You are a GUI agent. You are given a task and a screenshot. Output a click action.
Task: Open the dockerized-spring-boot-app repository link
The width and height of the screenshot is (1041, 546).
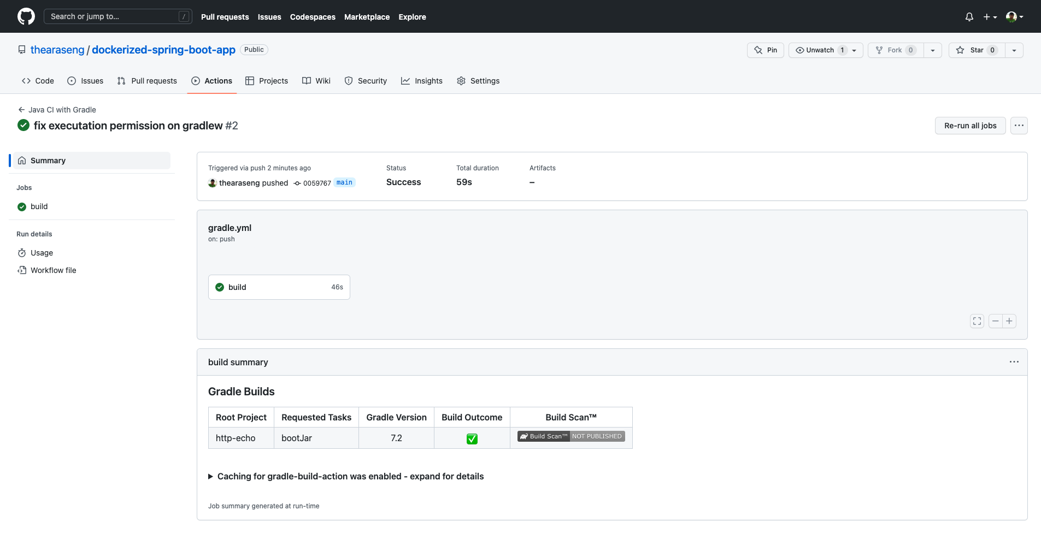click(x=163, y=50)
